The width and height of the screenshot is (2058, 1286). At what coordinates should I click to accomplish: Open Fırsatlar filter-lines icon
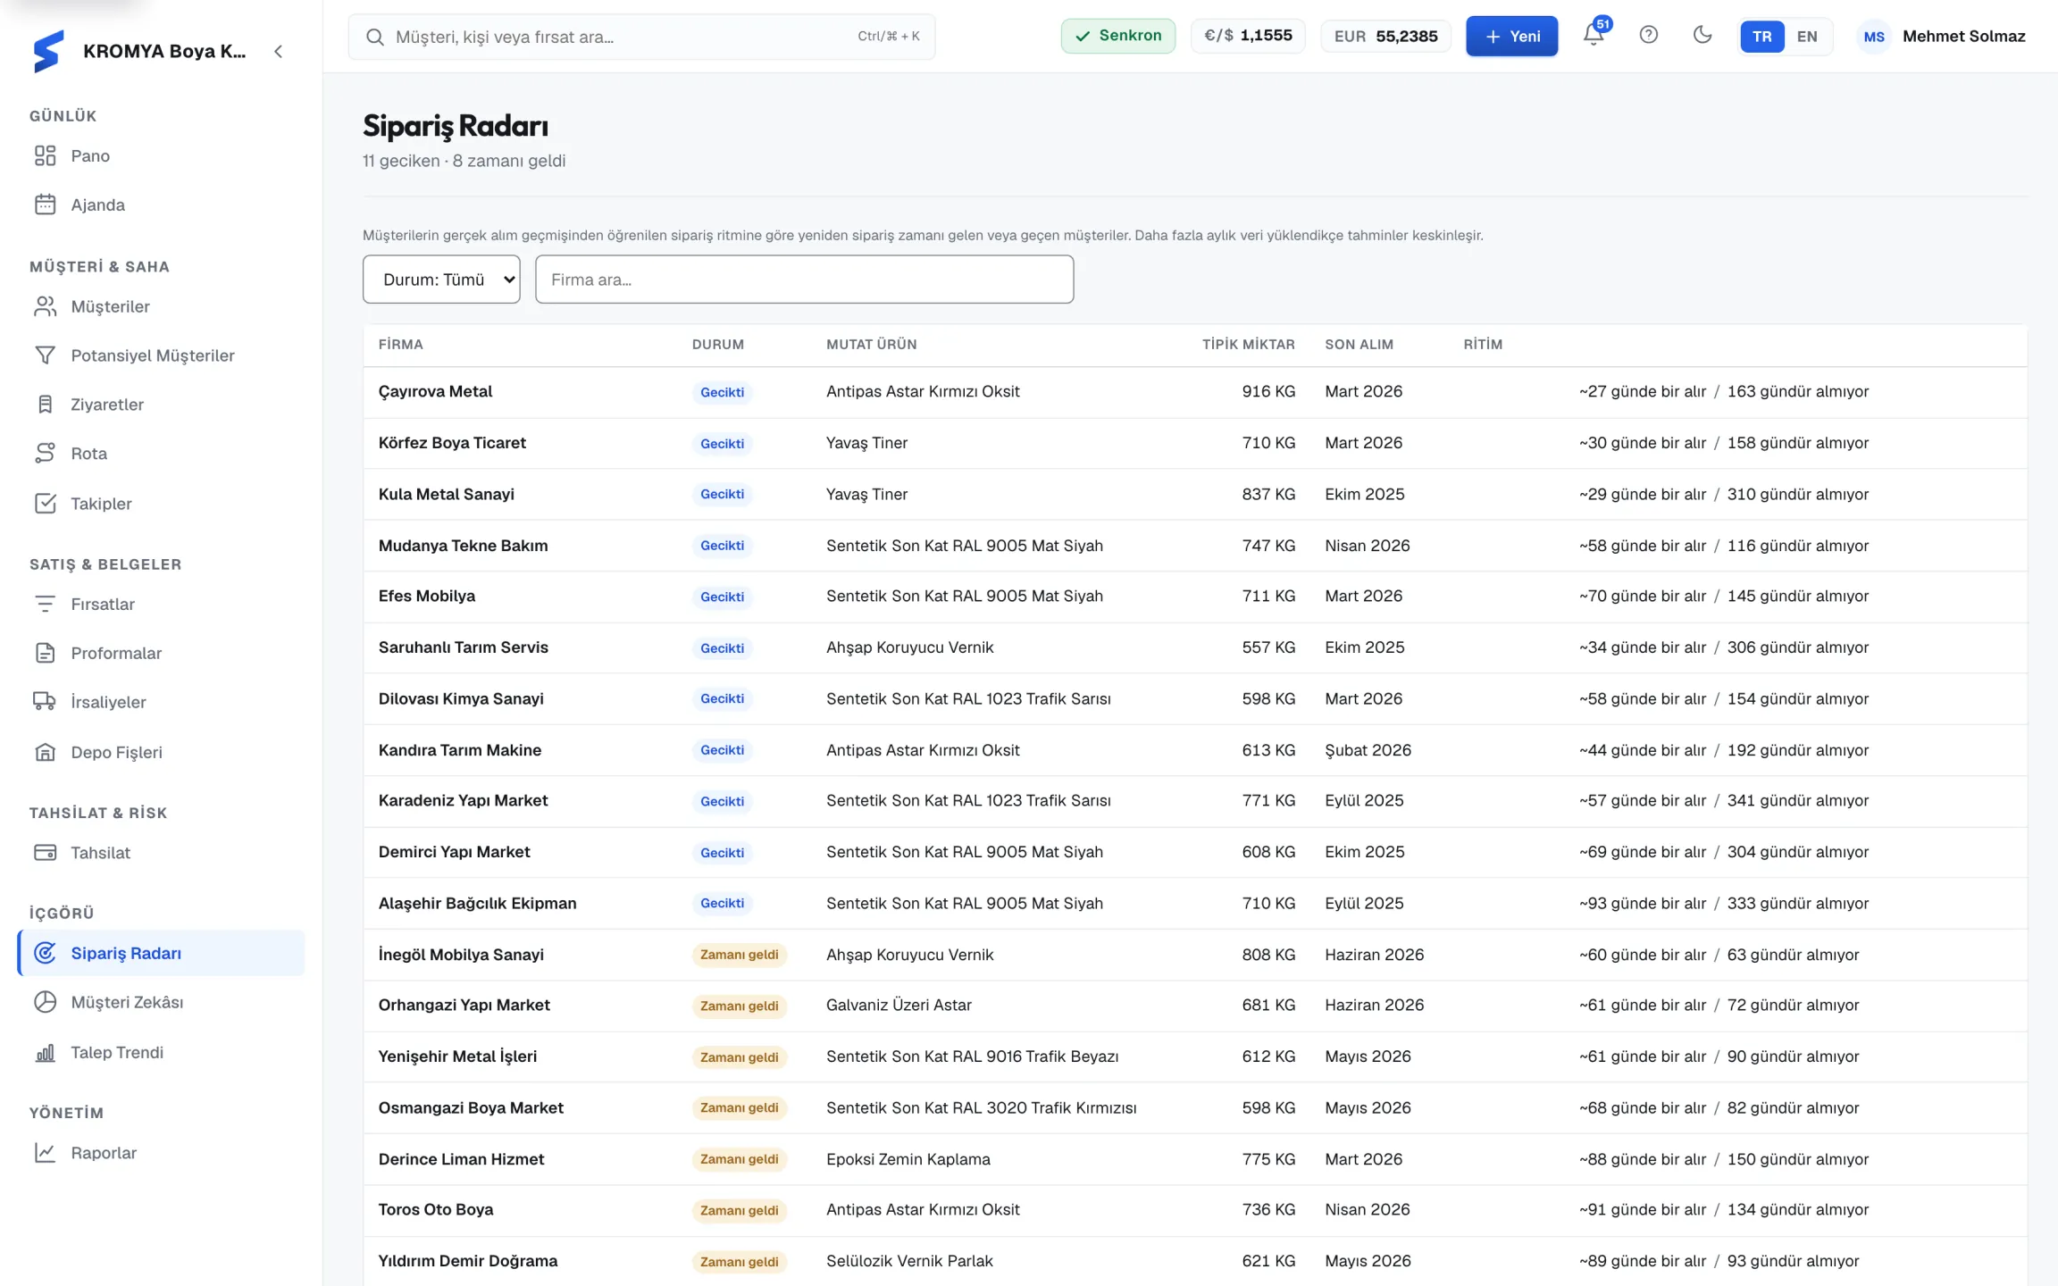pos(45,604)
